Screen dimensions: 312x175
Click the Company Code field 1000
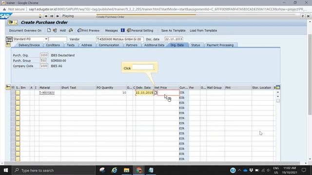pyautogui.click(x=44, y=66)
